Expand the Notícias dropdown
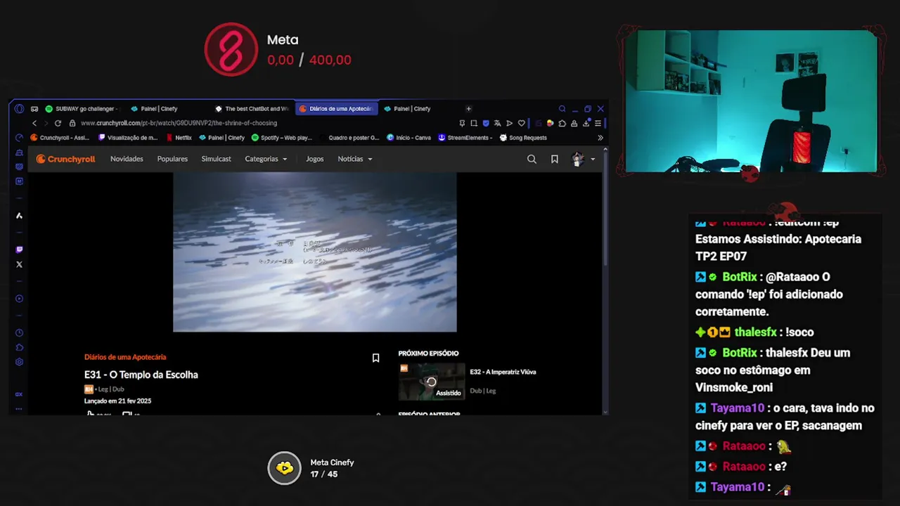Image resolution: width=900 pixels, height=506 pixels. pos(355,159)
